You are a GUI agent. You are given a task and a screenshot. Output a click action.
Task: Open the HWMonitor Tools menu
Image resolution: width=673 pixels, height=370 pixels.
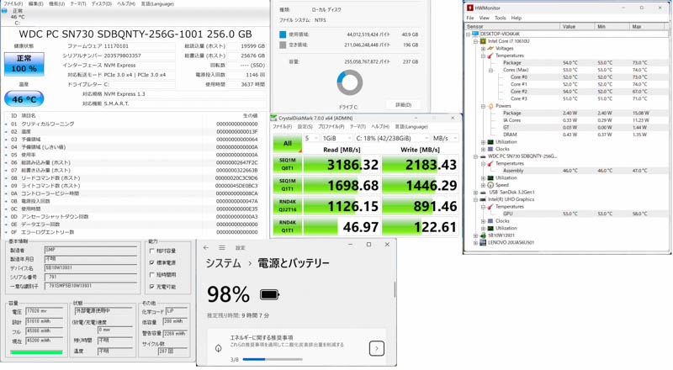500,18
